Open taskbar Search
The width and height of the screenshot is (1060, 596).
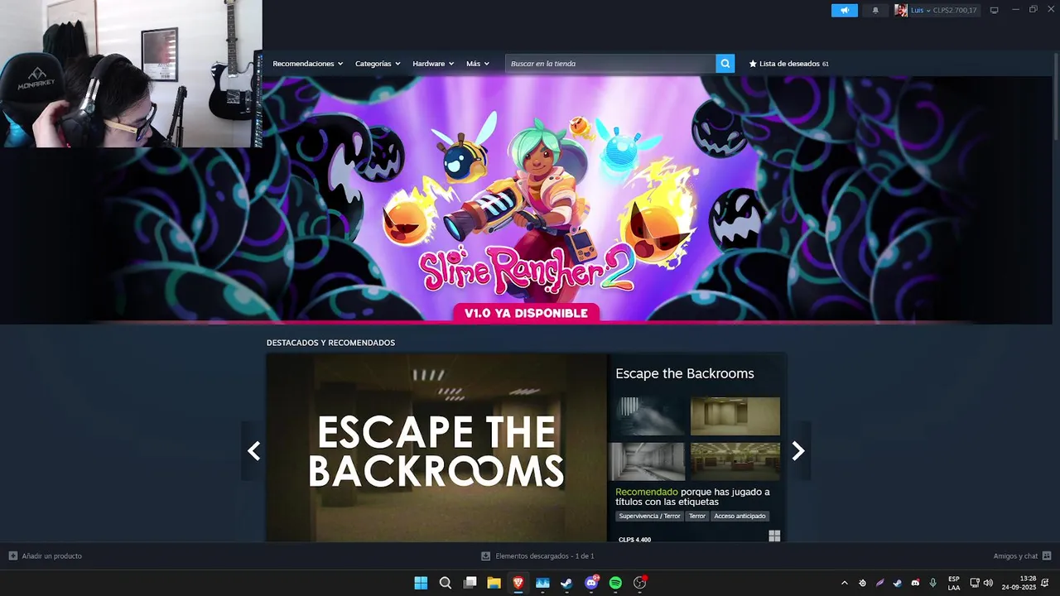[x=446, y=583]
